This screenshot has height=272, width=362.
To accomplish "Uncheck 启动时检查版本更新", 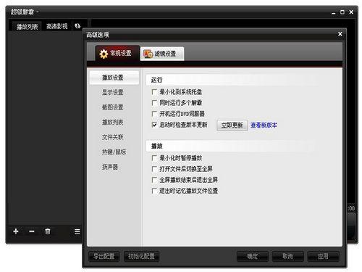I will pos(154,125).
